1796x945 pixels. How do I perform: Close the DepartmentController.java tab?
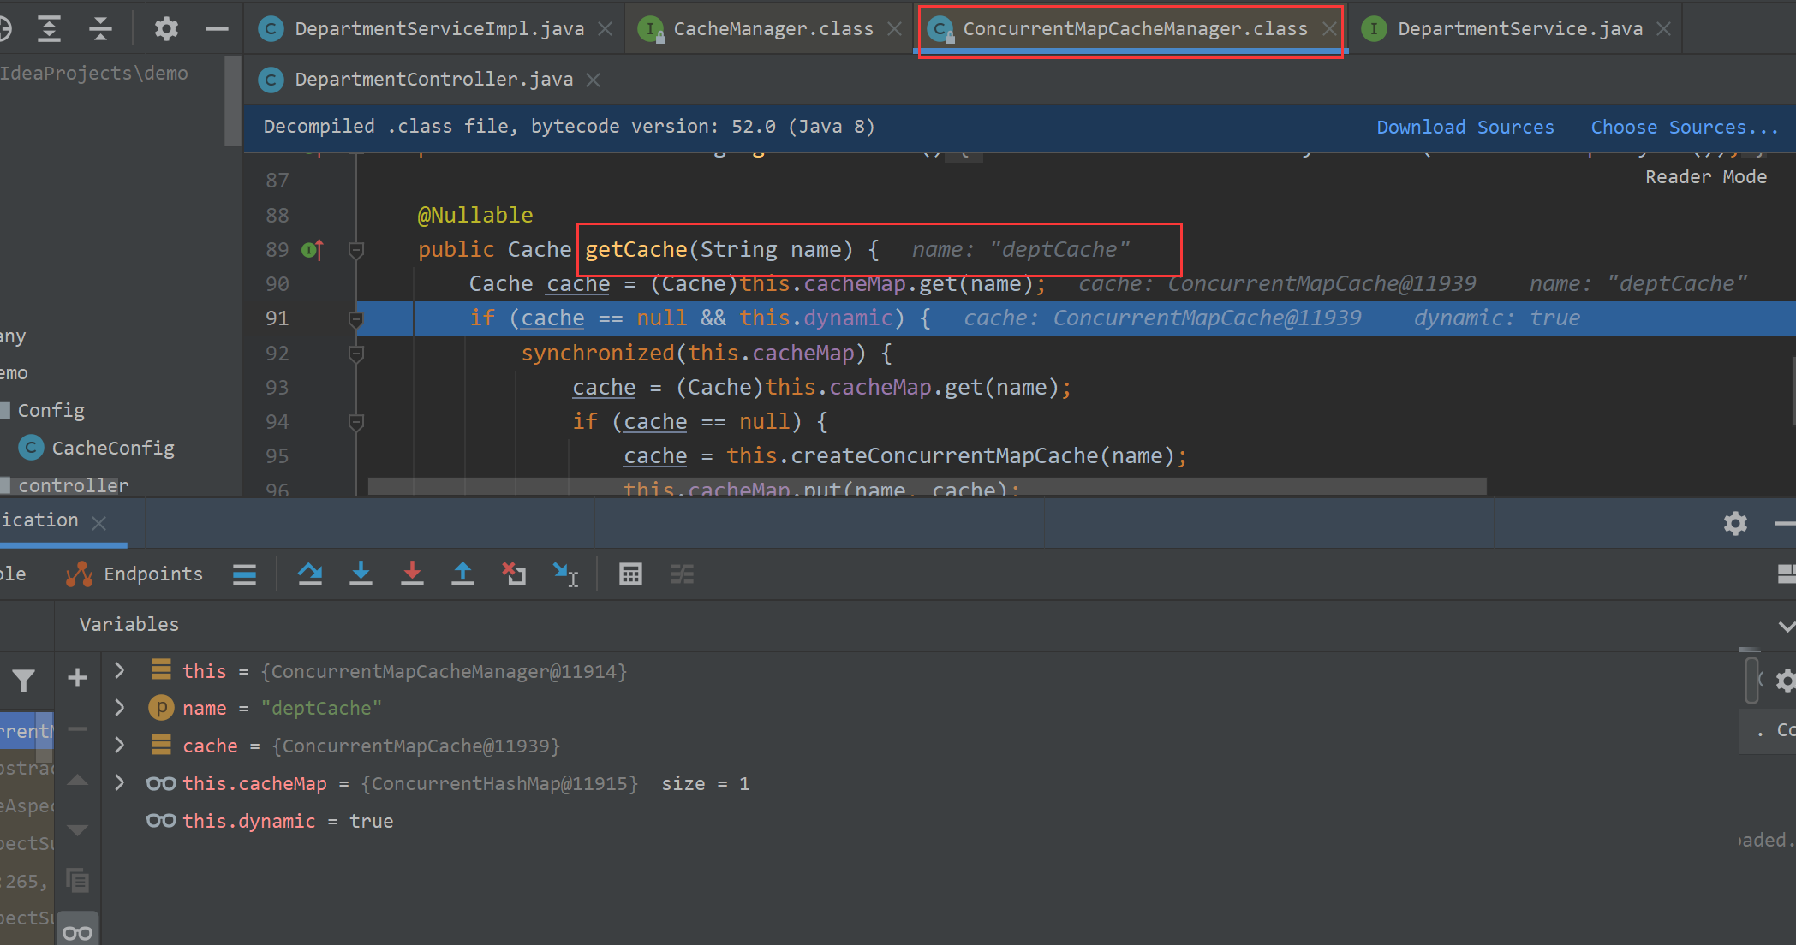click(x=593, y=80)
